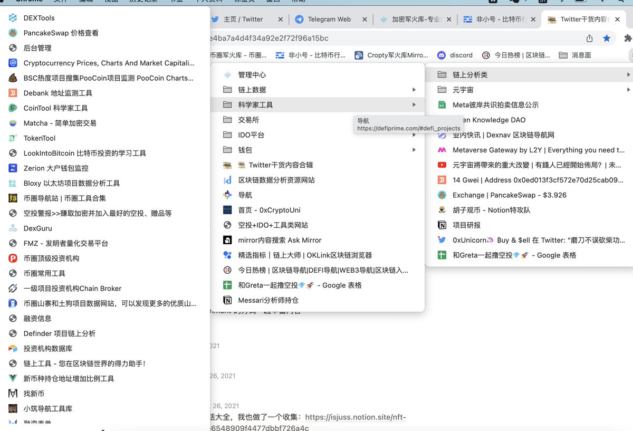Open the TokenTool bookmark icon
The width and height of the screenshot is (633, 431).
[x=13, y=138]
